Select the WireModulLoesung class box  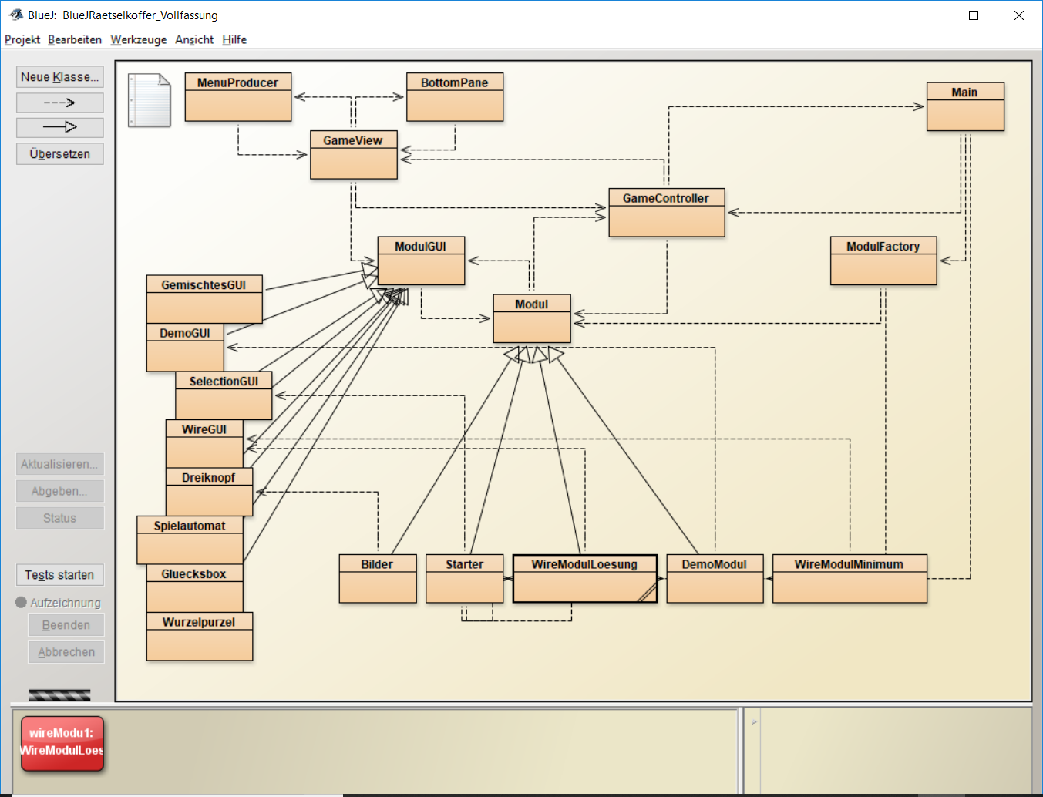(584, 579)
